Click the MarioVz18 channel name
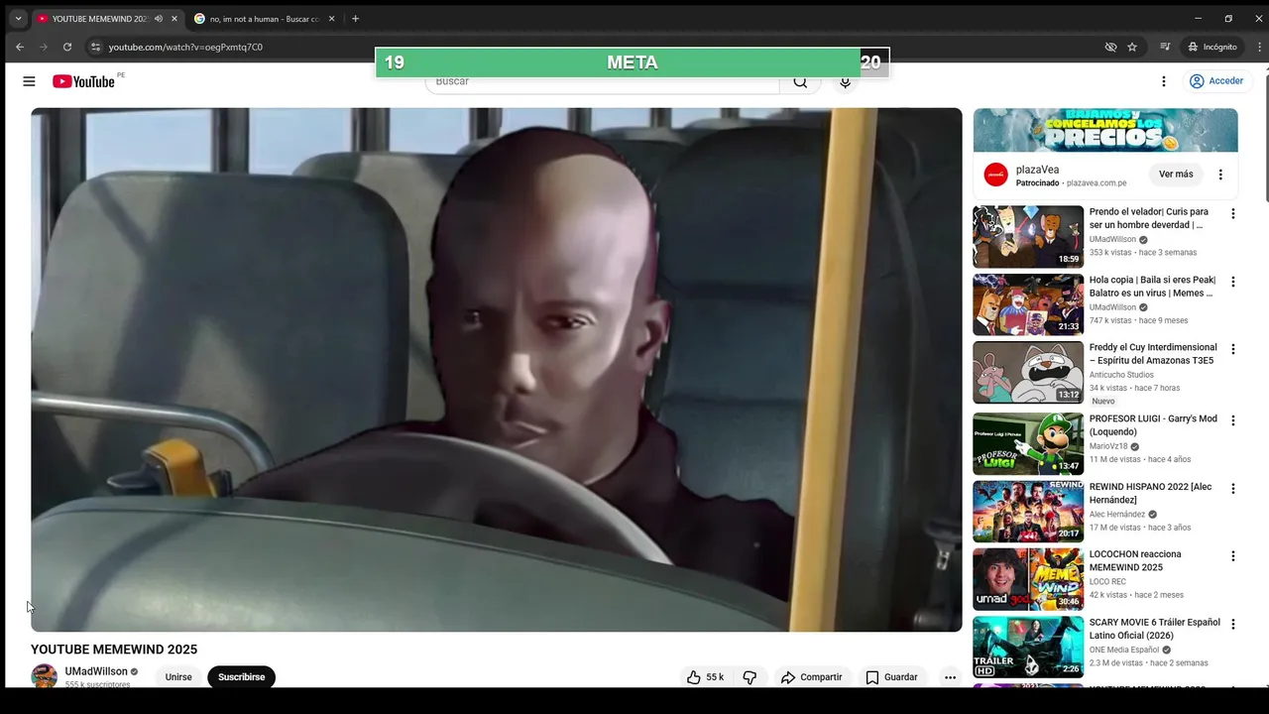Viewport: 1269px width, 714px height. pos(1108,446)
